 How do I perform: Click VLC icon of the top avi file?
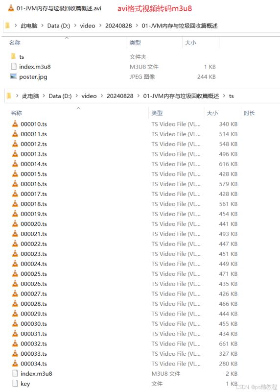[11, 8]
